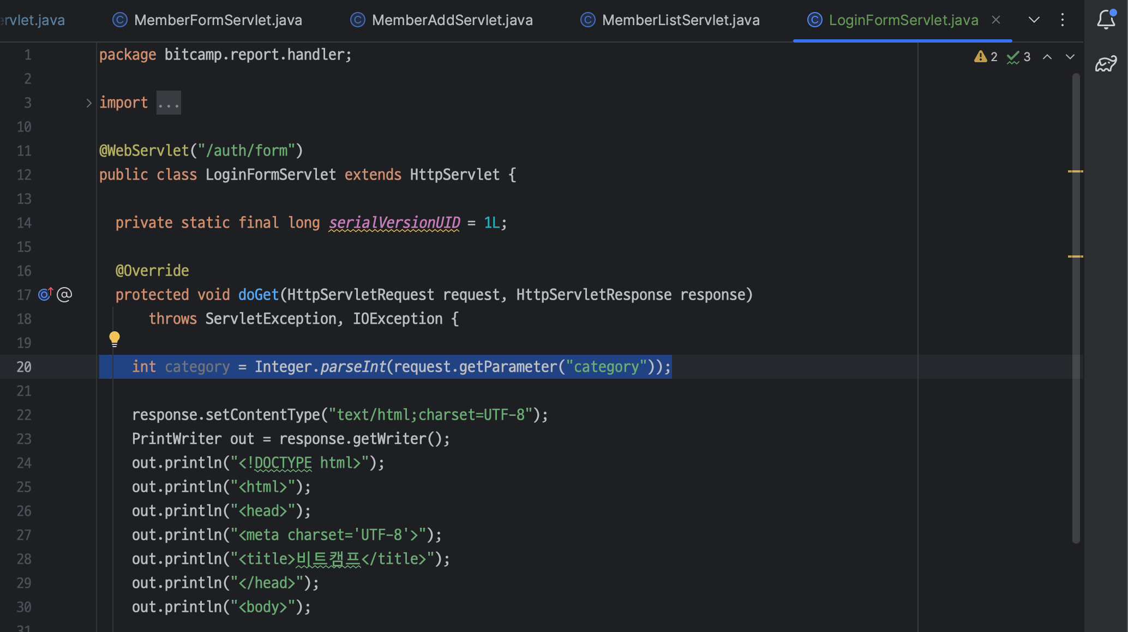The width and height of the screenshot is (1128, 632).
Task: Open the editor tabs more options menu
Action: 1062,20
